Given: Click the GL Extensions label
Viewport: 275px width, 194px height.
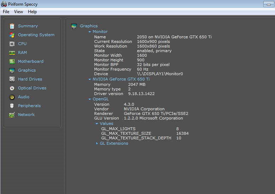Looking at the screenshot, I should click(114, 143).
